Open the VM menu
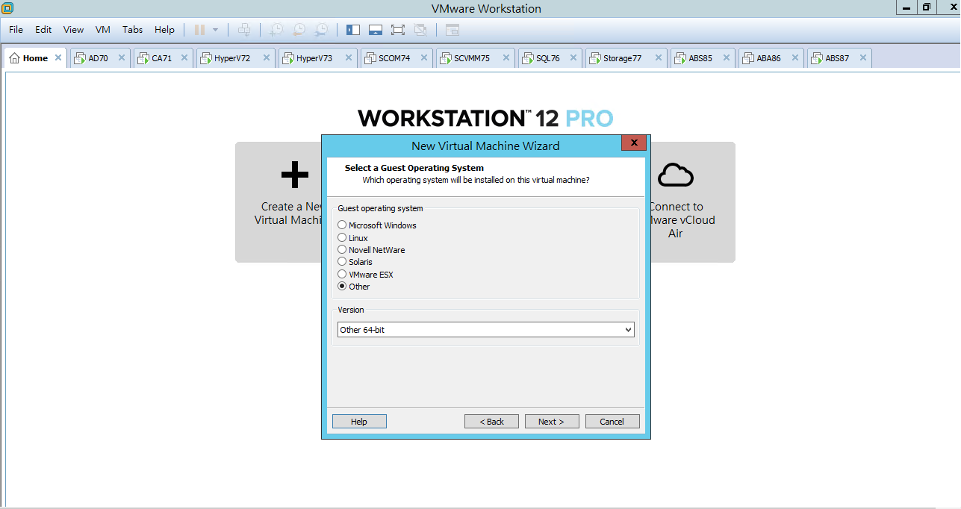 103,30
